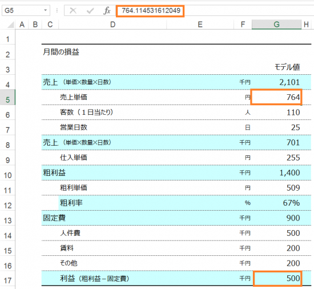Screen dimensions: 314x289
Task: Select cell with value 2,101
Action: point(276,82)
